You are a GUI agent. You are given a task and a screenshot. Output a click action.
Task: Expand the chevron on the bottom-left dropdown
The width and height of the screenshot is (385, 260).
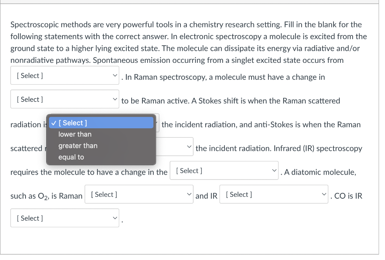[115, 218]
